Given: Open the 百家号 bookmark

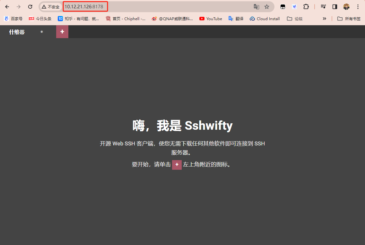Looking at the screenshot, I should 13,19.
